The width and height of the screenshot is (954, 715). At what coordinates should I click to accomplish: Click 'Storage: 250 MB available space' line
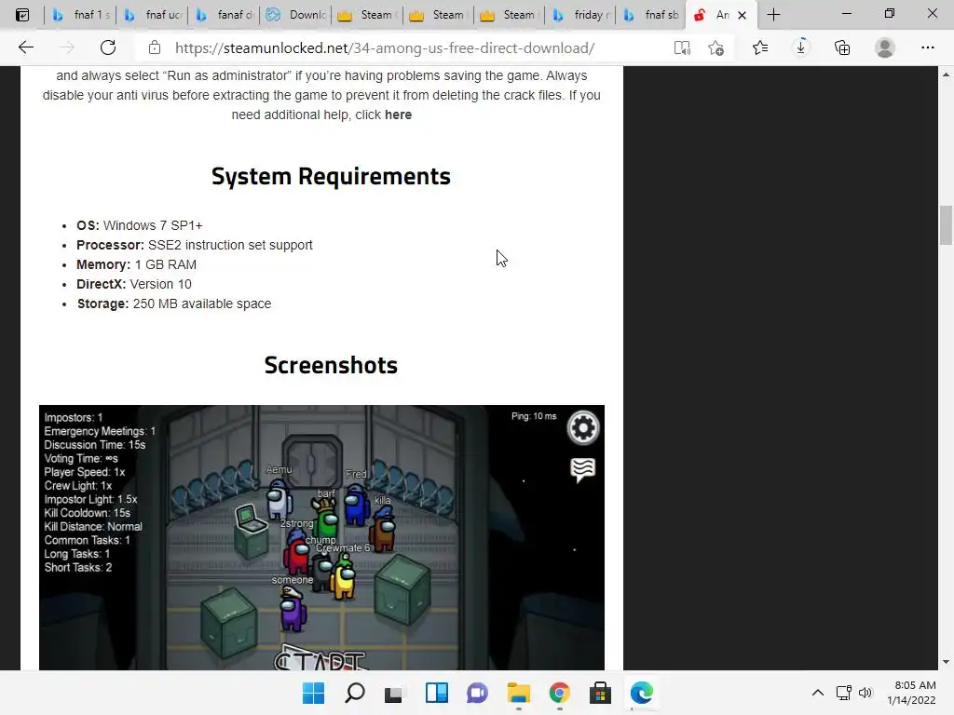(x=174, y=304)
